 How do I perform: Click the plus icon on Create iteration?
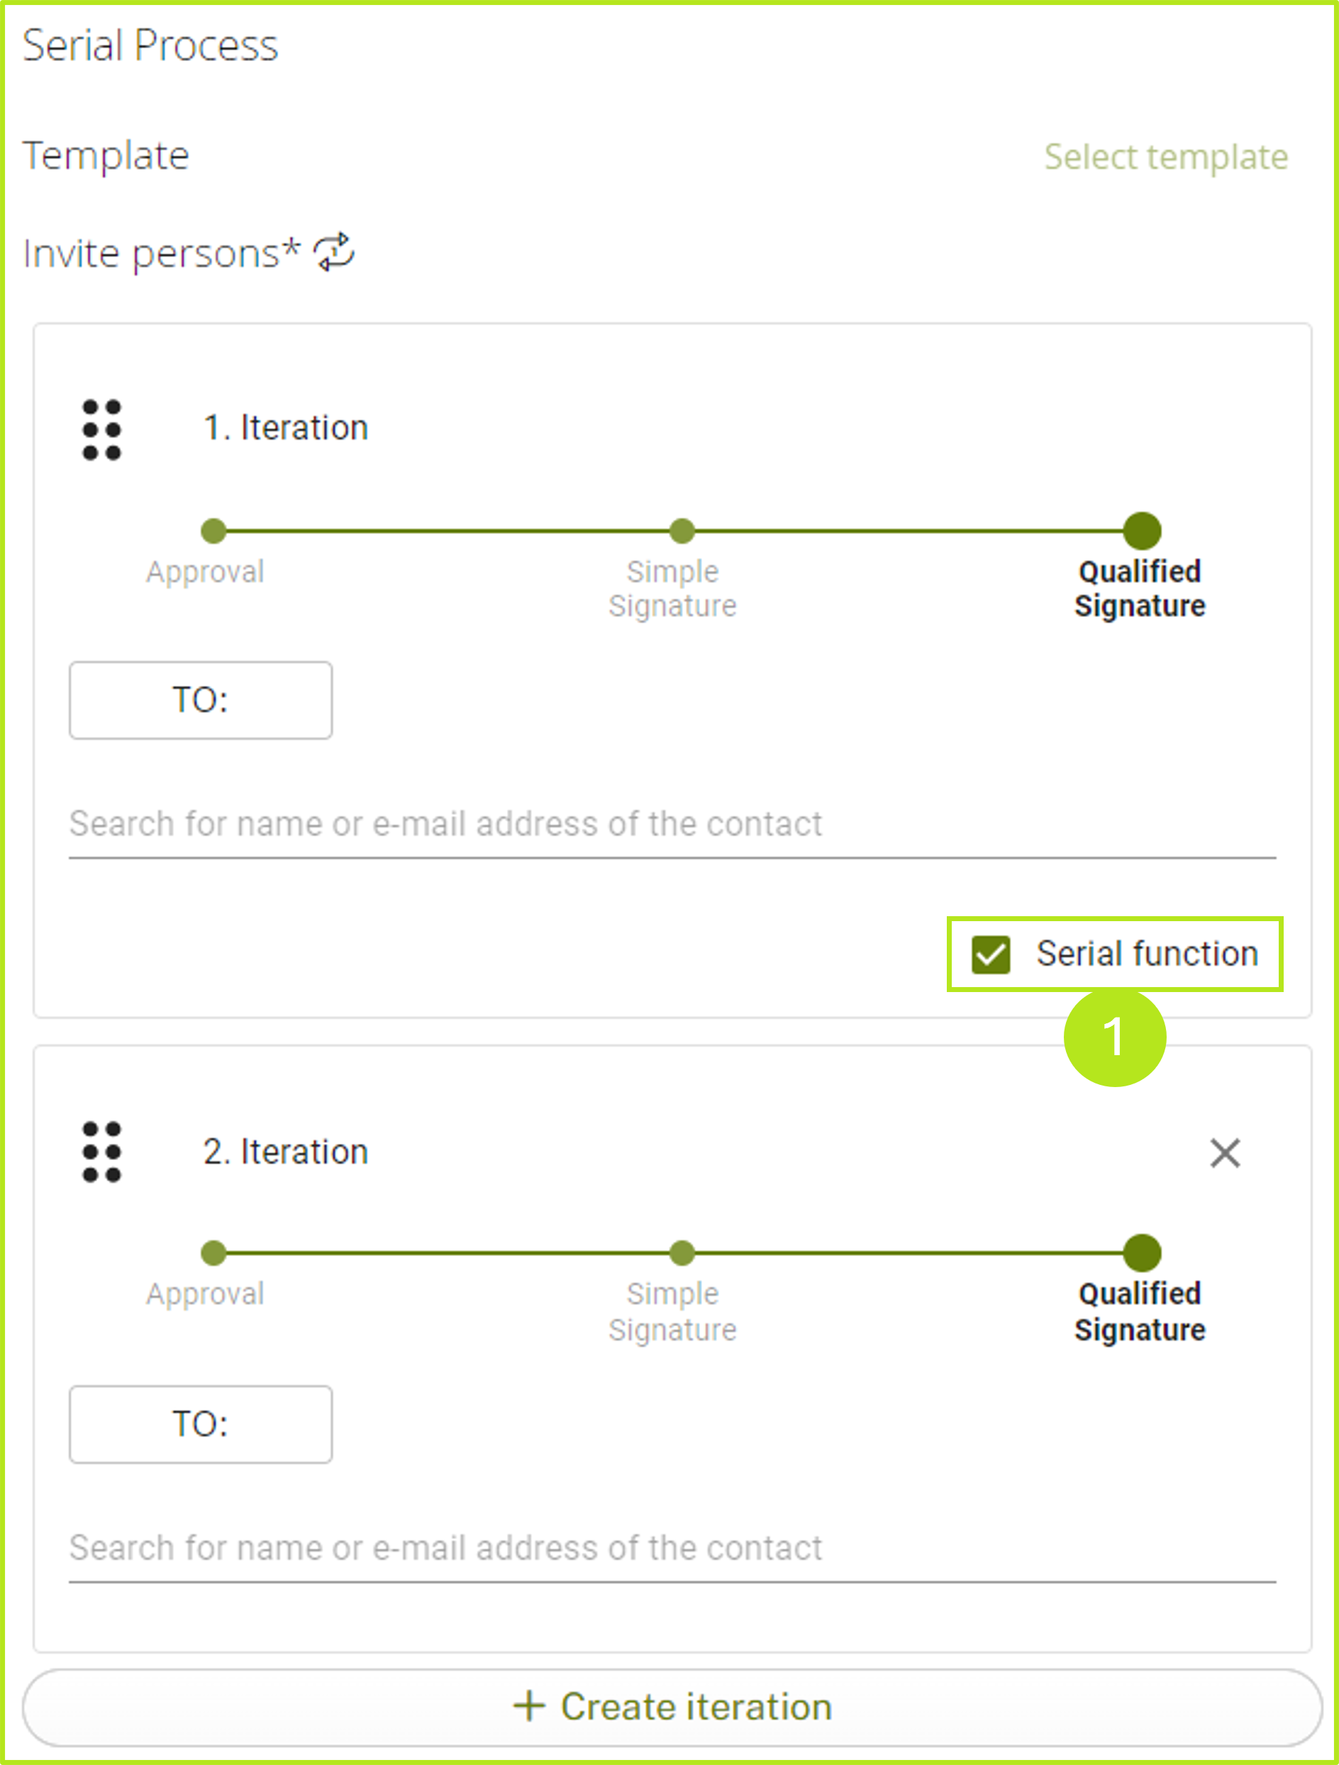tap(530, 1707)
